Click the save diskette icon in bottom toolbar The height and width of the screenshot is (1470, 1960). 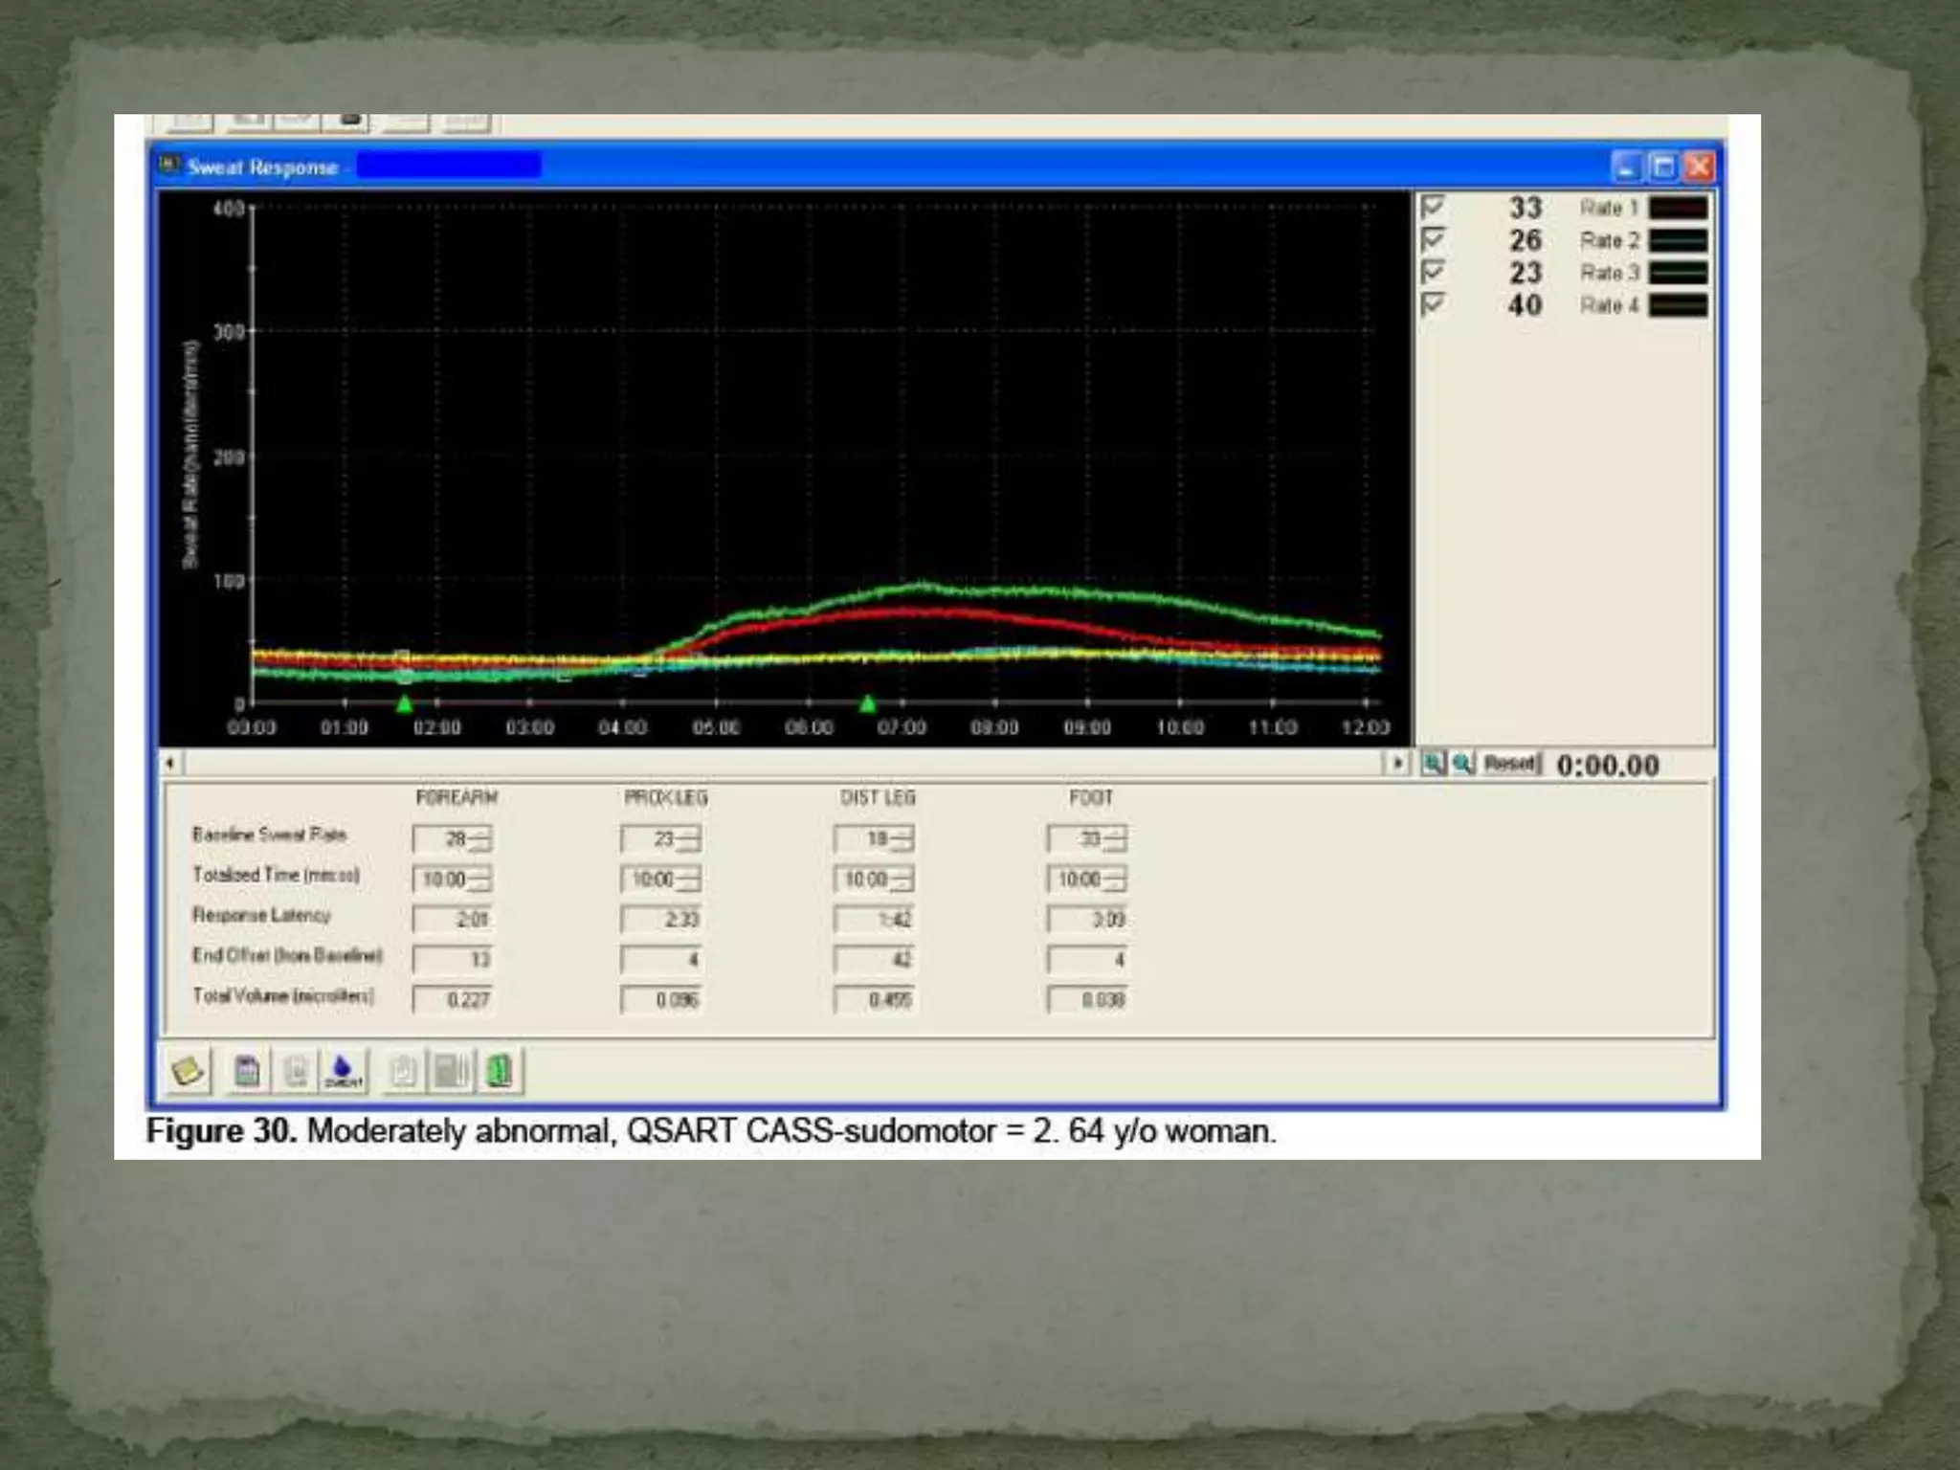(248, 1071)
